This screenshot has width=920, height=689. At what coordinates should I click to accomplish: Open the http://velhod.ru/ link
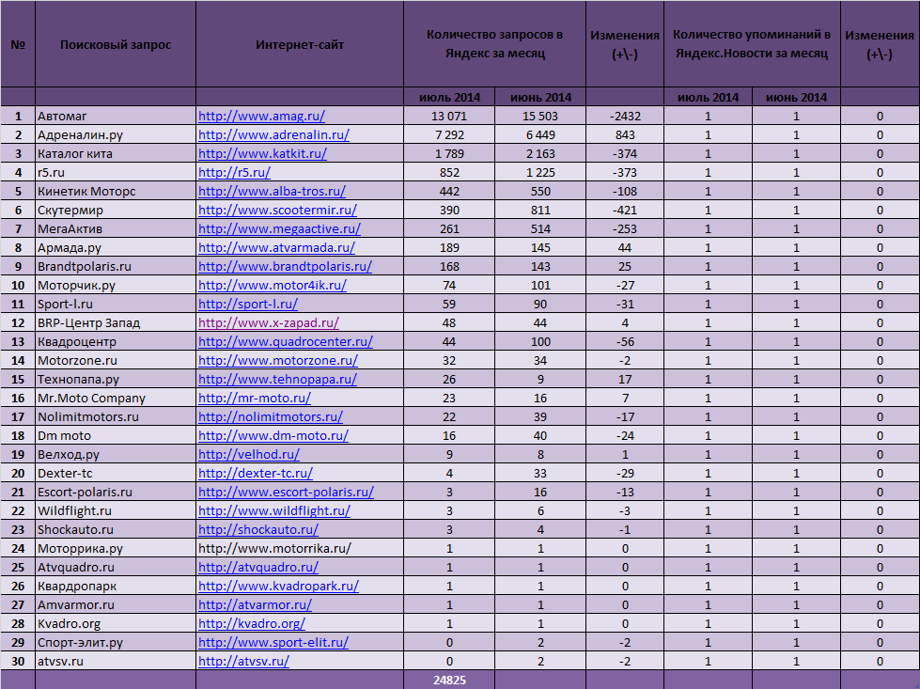click(x=249, y=454)
